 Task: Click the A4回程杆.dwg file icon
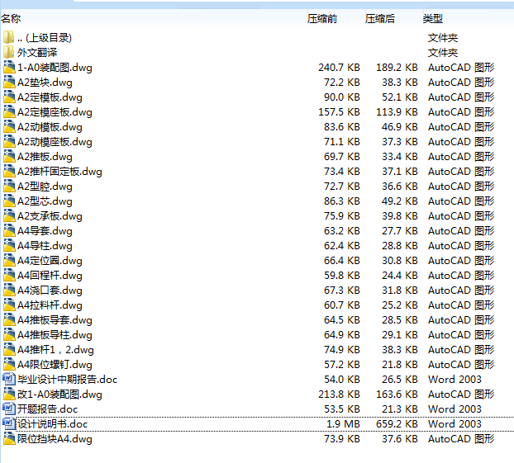click(9, 275)
